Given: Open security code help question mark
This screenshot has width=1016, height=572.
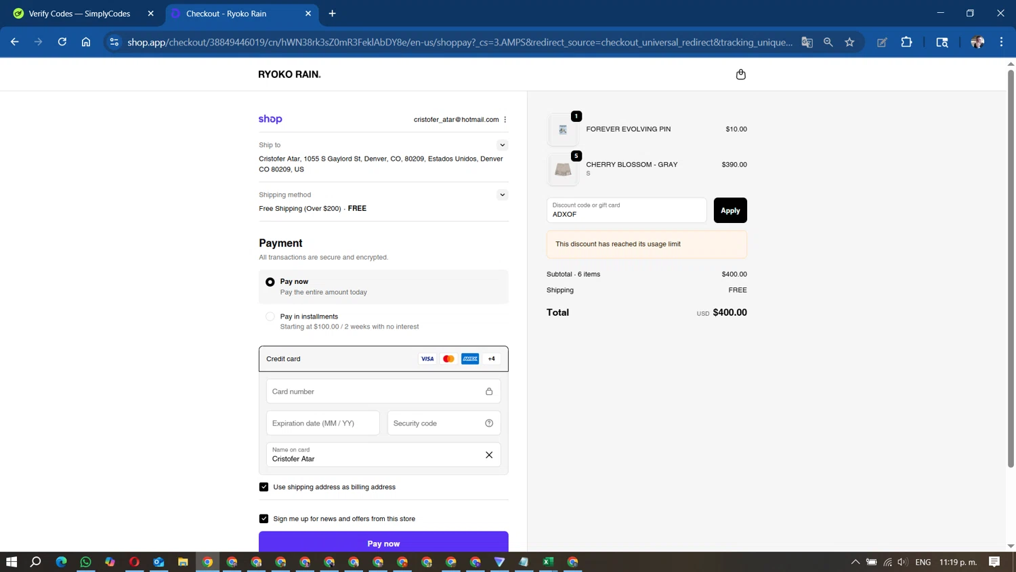Looking at the screenshot, I should (489, 423).
